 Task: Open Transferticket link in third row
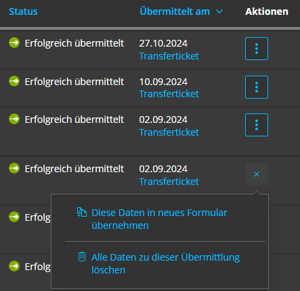point(169,132)
